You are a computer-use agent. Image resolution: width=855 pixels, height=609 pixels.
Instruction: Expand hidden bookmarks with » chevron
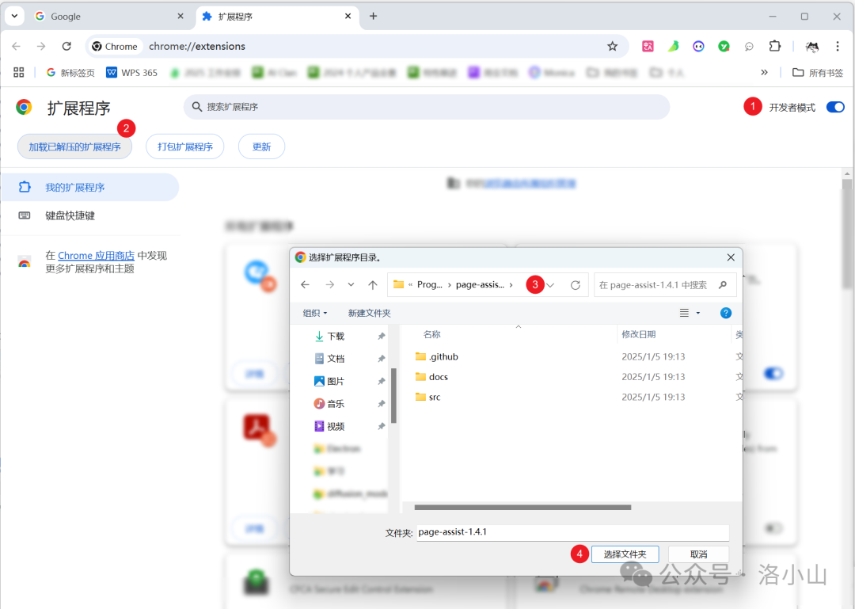click(765, 73)
